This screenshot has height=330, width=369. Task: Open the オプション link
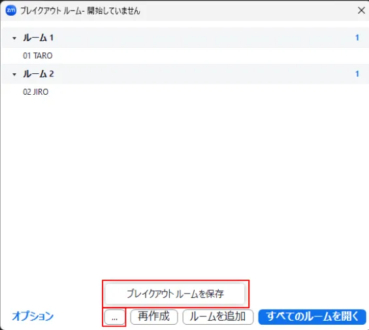pyautogui.click(x=33, y=316)
